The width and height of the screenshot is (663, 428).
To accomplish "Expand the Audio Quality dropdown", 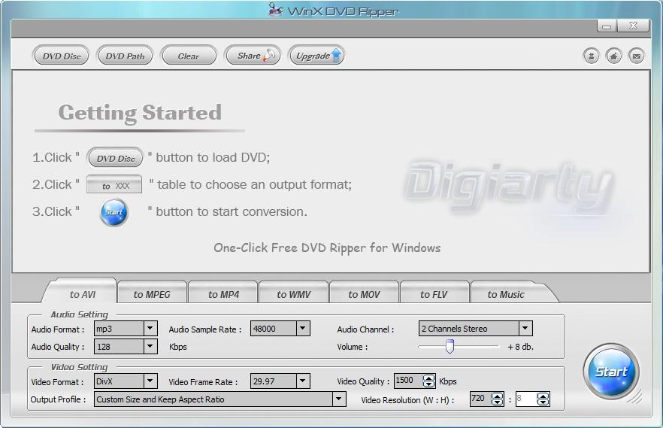I will [150, 346].
